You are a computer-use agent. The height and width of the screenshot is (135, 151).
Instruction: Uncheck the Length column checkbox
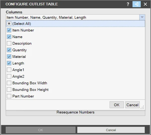click(9, 63)
